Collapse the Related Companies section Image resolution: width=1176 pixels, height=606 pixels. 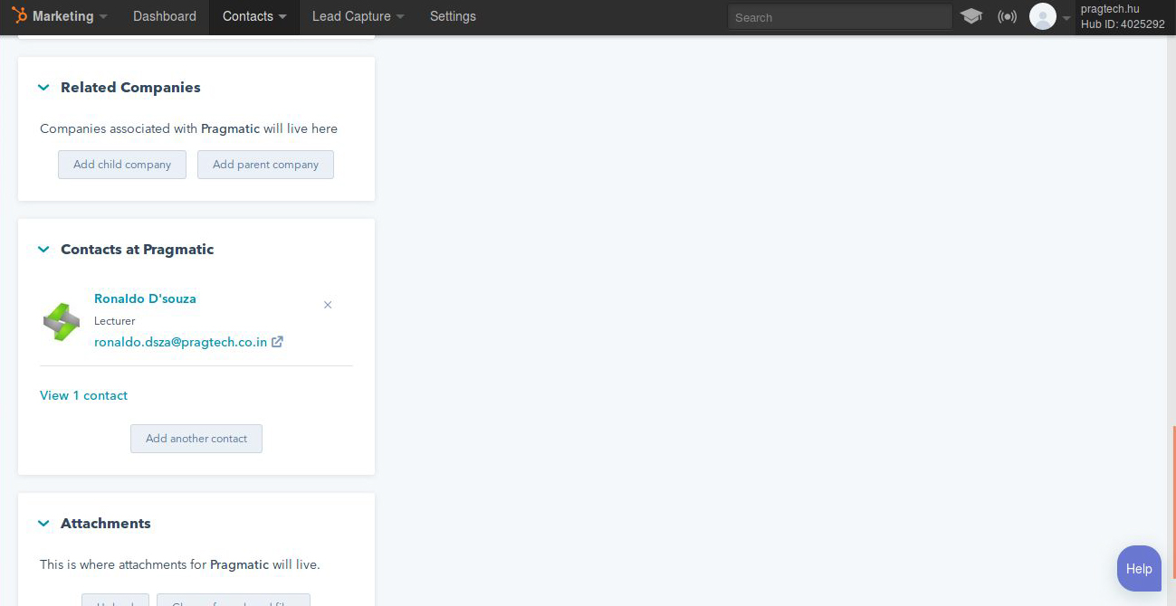click(x=43, y=88)
